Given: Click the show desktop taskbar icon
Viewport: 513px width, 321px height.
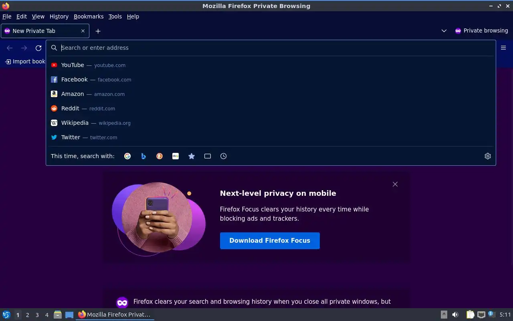Looking at the screenshot, I should 69,315.
